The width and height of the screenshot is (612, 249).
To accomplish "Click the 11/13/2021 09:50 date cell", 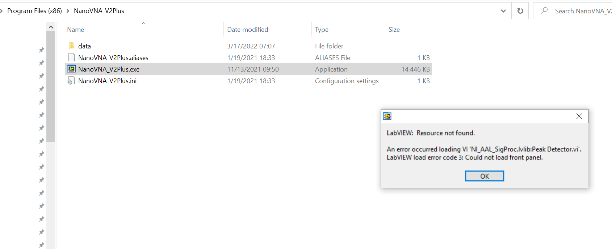I will pyautogui.click(x=253, y=69).
